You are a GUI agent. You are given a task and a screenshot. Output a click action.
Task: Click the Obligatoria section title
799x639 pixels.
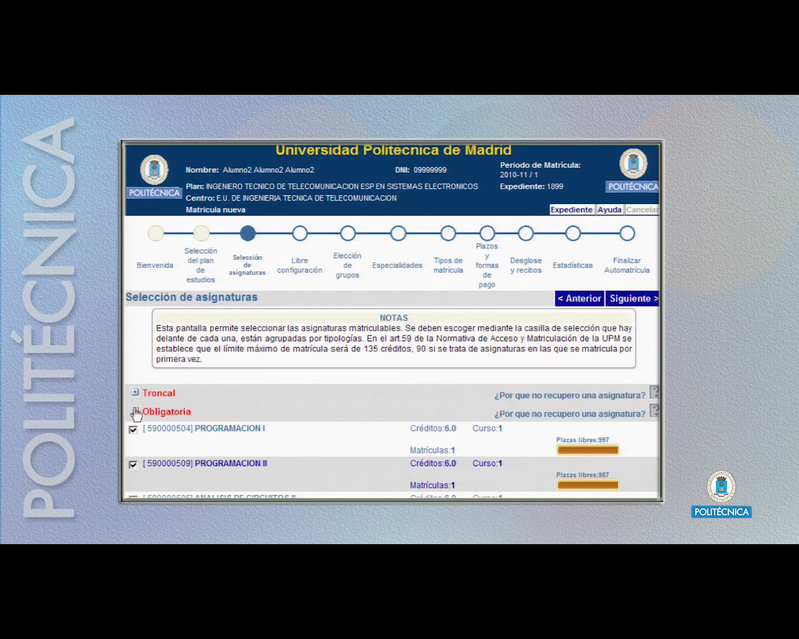tap(167, 412)
